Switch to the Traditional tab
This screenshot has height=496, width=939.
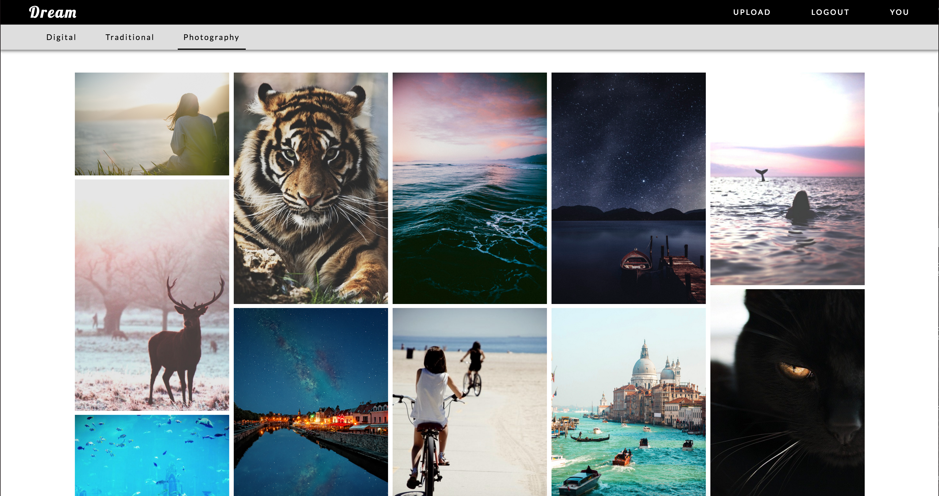click(x=130, y=37)
